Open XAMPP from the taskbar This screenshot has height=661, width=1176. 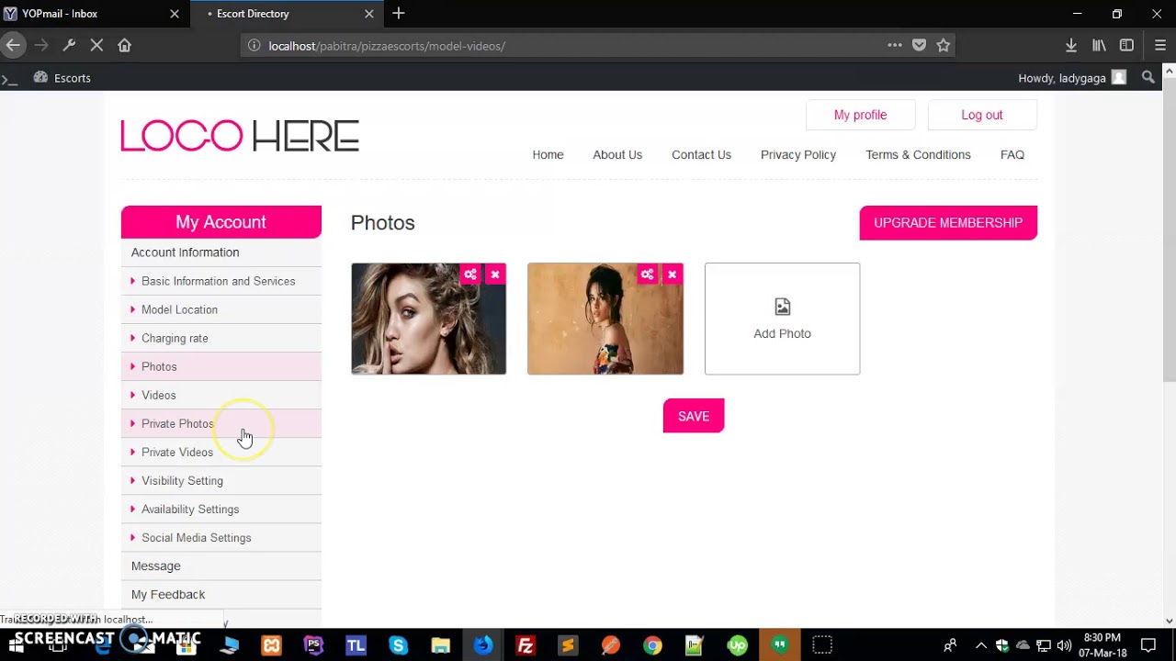[271, 645]
